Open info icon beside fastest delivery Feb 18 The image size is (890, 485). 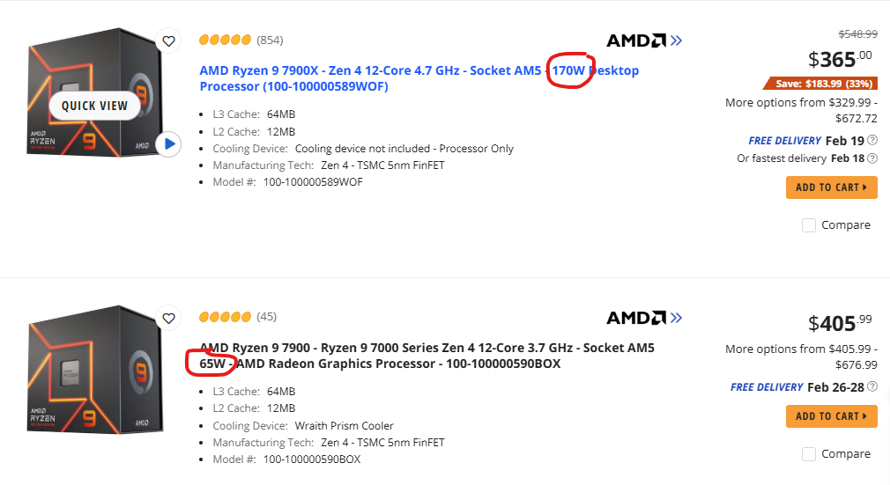(x=872, y=158)
